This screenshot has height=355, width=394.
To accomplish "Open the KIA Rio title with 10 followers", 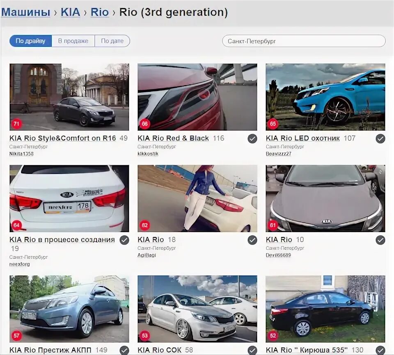I will (x=279, y=239).
